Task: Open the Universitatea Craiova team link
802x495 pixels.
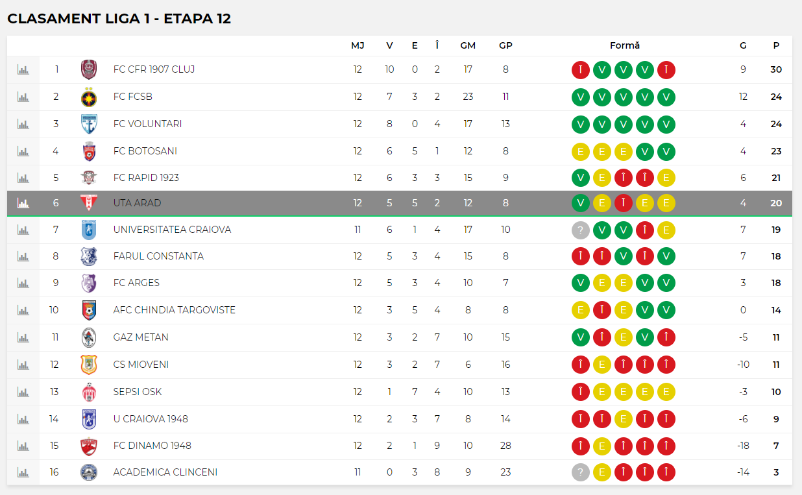Action: [x=172, y=230]
